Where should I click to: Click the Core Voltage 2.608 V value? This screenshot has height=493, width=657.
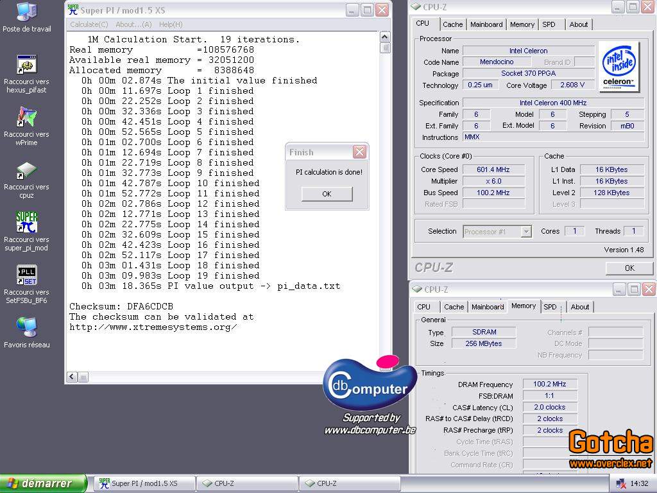point(572,85)
